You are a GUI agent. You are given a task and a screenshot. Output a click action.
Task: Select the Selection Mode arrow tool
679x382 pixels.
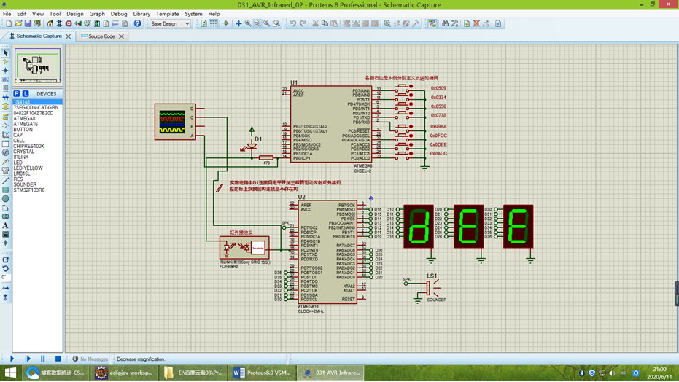(x=5, y=53)
